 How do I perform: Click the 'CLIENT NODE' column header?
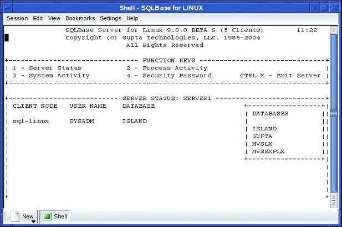pyautogui.click(x=35, y=106)
